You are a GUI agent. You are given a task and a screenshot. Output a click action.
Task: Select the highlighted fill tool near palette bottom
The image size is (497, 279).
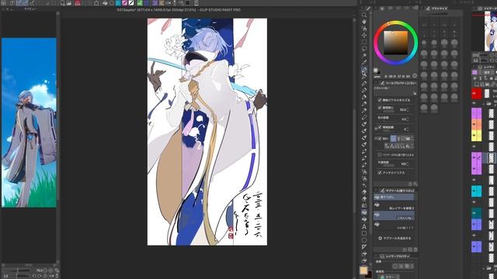click(x=364, y=212)
